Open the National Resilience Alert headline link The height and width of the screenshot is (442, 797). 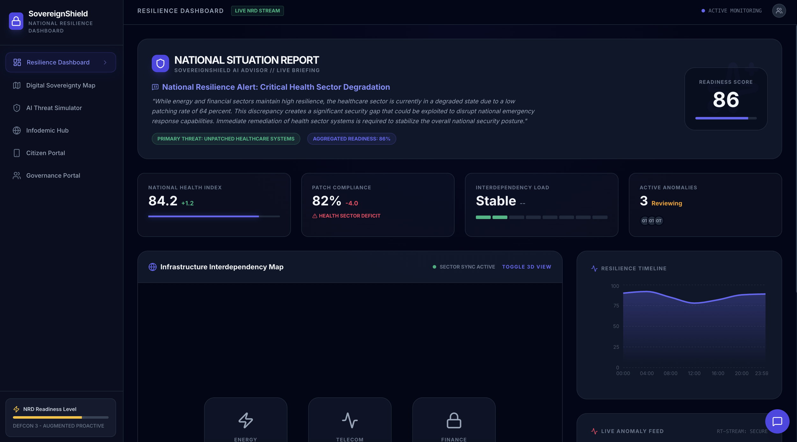pyautogui.click(x=276, y=87)
